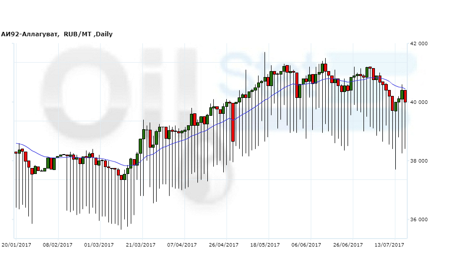The image size is (452, 253).
Task: Click the black header bar above chart
Action: (226, 14)
